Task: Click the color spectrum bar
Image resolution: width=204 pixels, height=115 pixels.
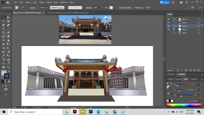Action: coord(184,105)
